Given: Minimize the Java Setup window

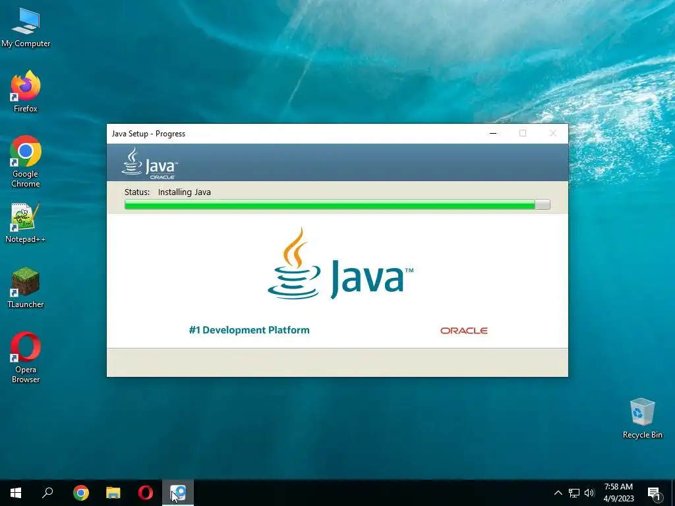Looking at the screenshot, I should point(493,133).
